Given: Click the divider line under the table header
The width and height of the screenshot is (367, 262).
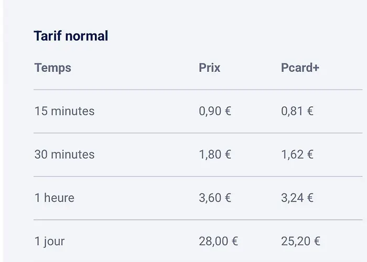Looking at the screenshot, I should click(198, 90).
